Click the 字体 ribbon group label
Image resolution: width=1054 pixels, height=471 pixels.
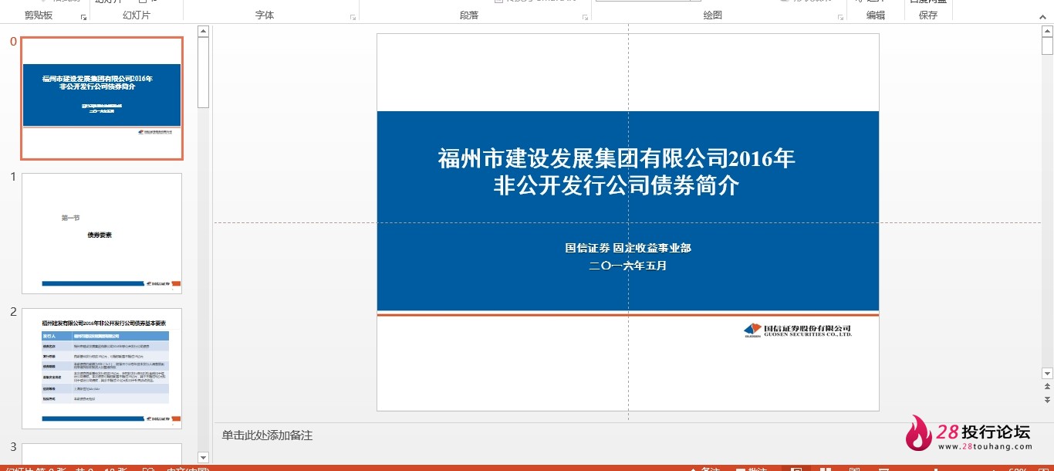click(x=265, y=15)
